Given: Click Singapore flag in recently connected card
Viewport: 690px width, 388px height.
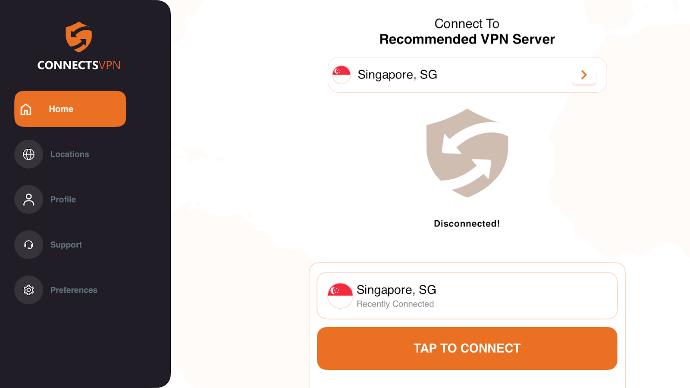Looking at the screenshot, I should [340, 296].
